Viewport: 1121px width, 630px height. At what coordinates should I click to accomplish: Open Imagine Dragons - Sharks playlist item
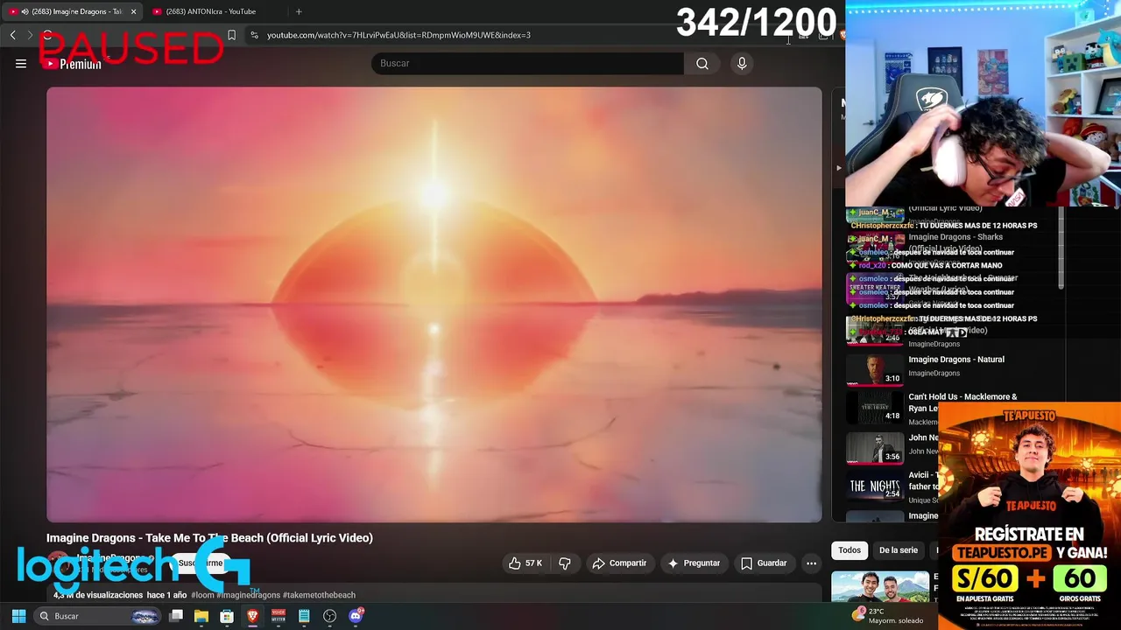955,242
